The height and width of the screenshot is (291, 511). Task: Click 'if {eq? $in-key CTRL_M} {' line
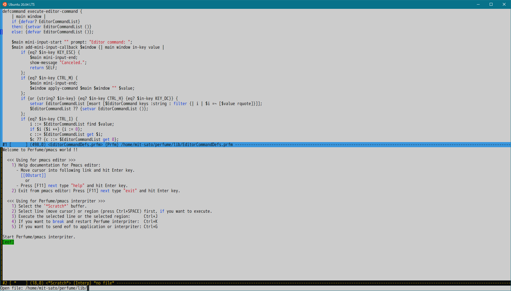pos(49,78)
